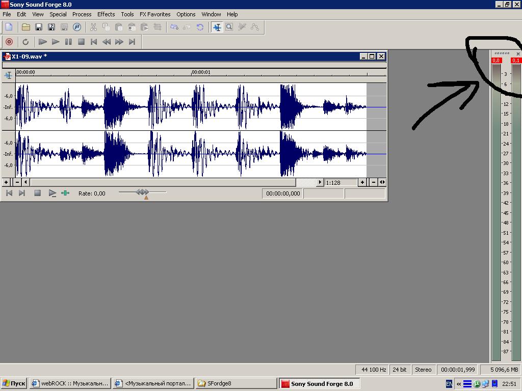
Task: Open the Edit menu
Action: click(x=21, y=14)
